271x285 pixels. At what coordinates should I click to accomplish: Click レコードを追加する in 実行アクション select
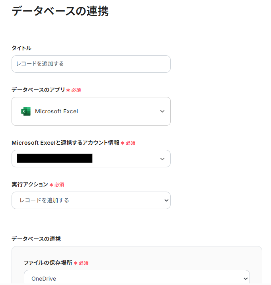(x=45, y=200)
